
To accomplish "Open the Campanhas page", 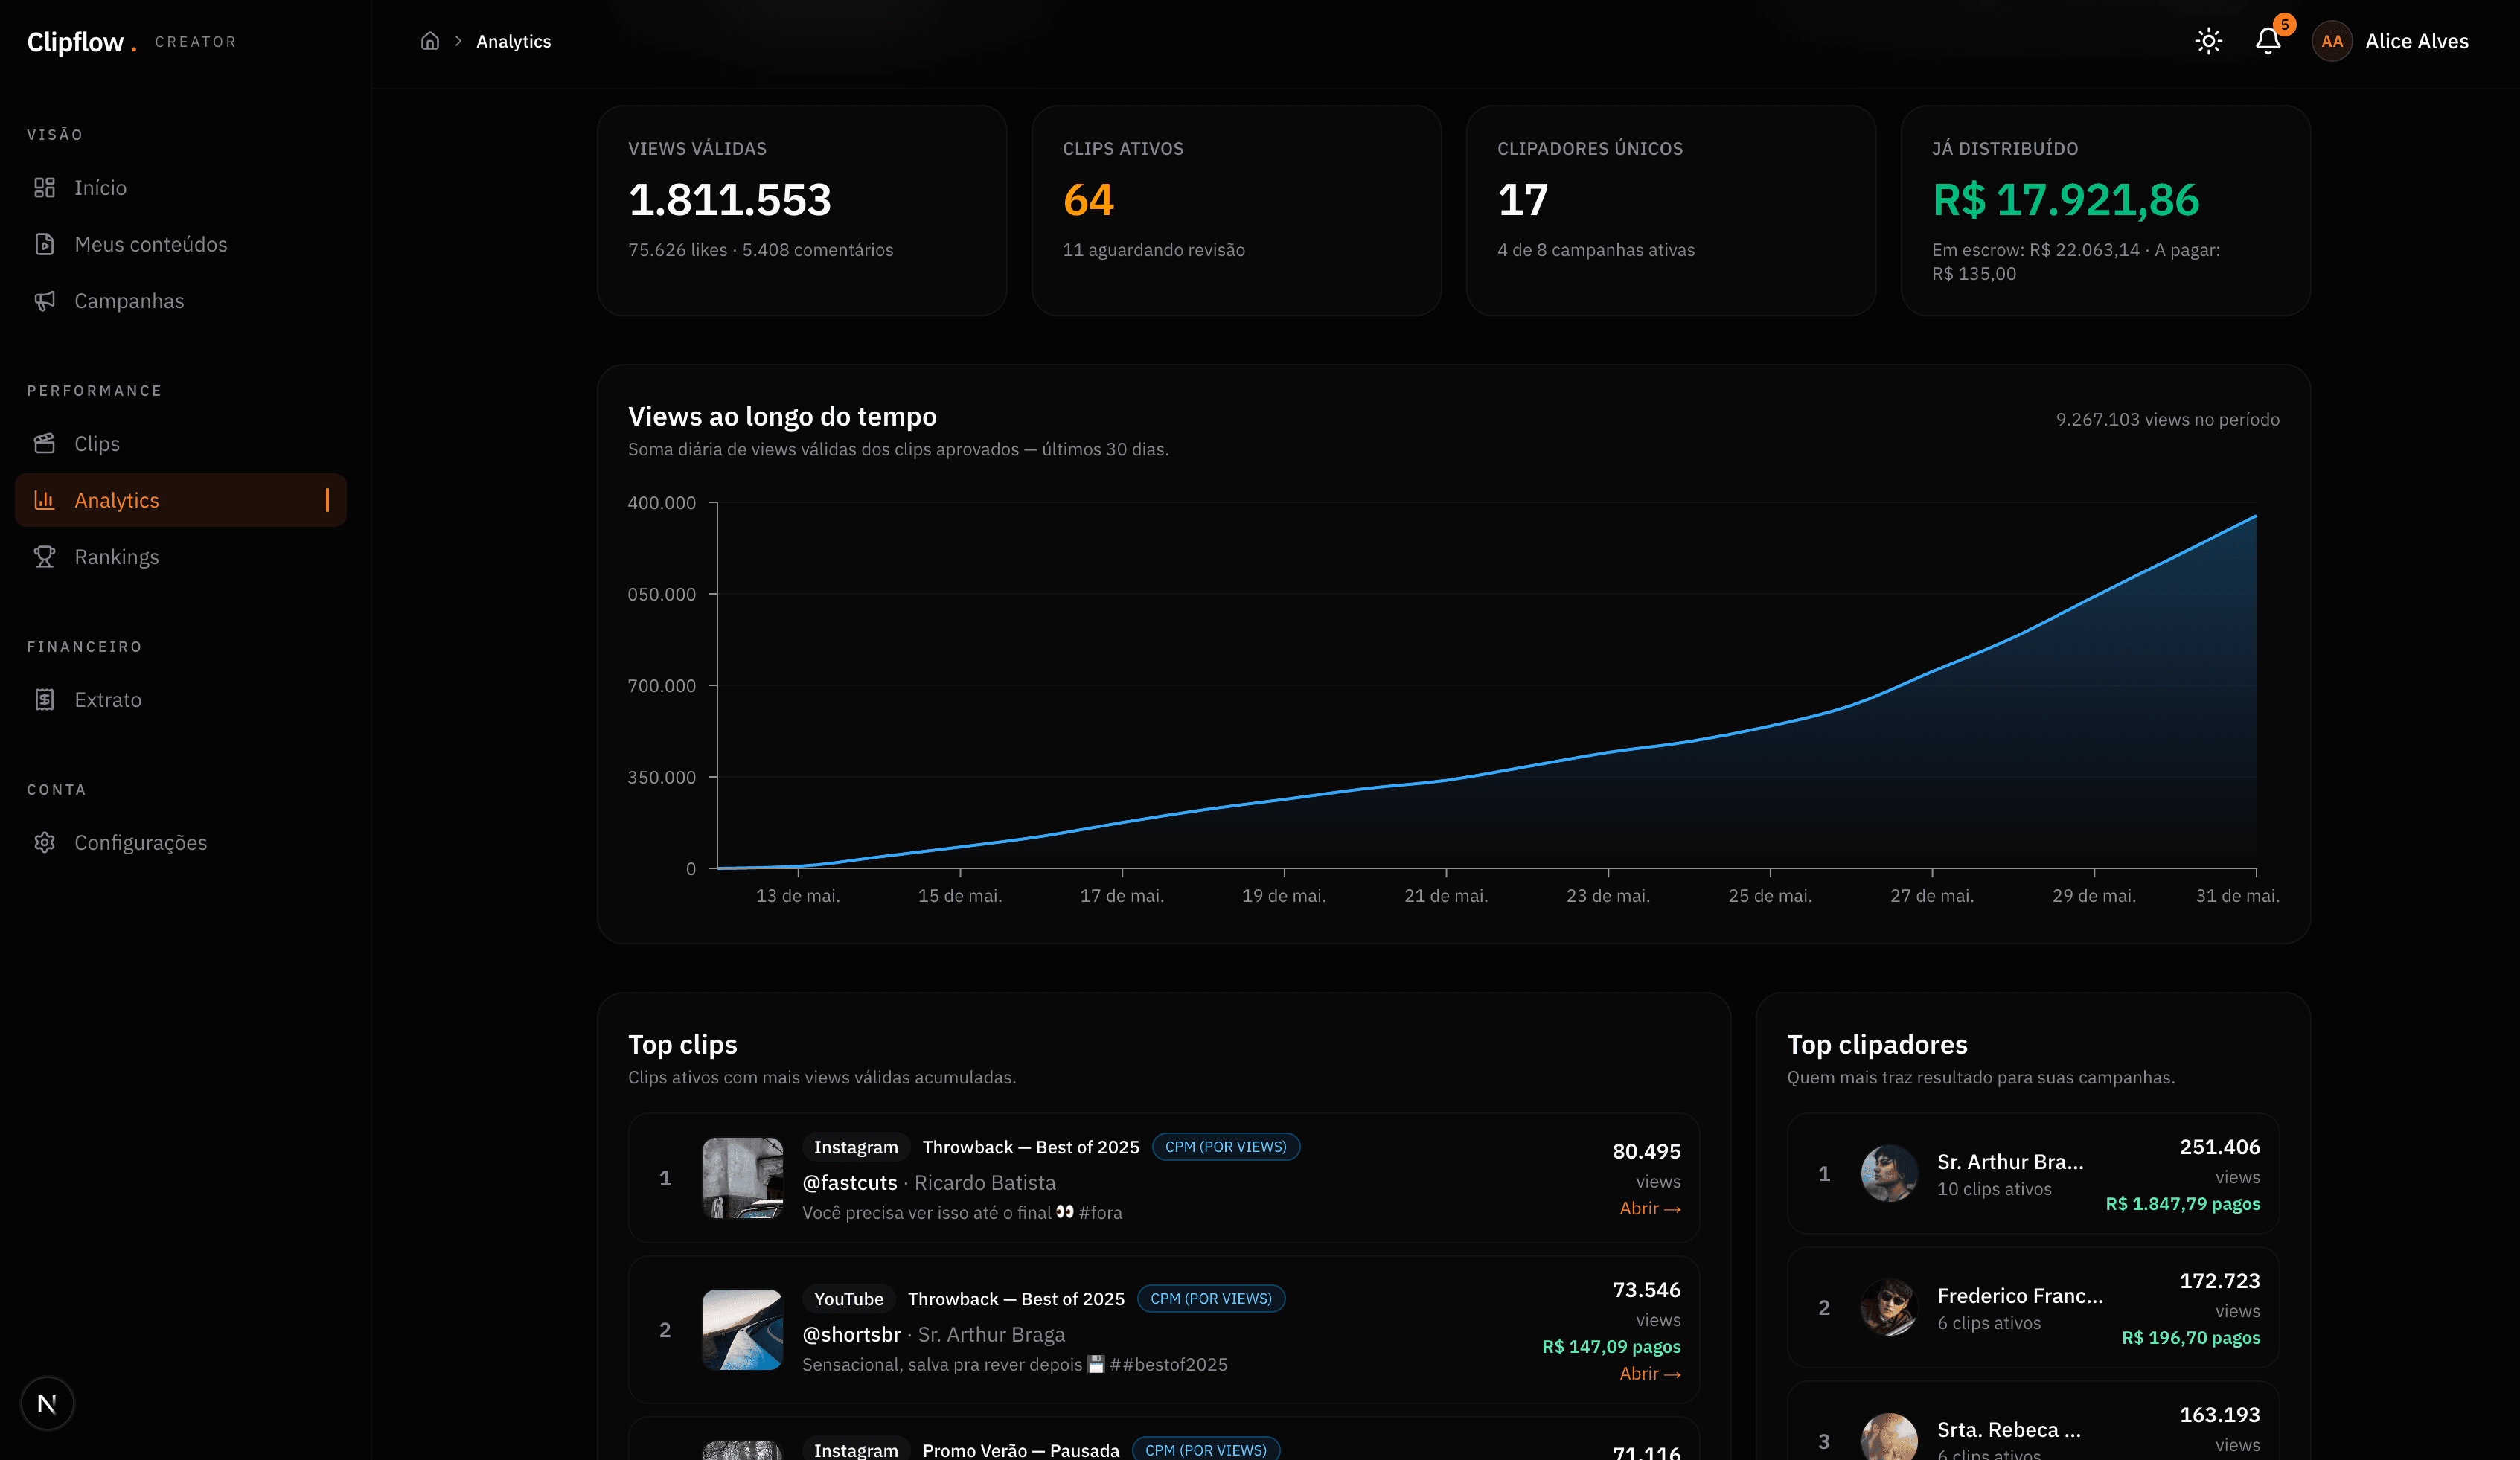I will 181,301.
